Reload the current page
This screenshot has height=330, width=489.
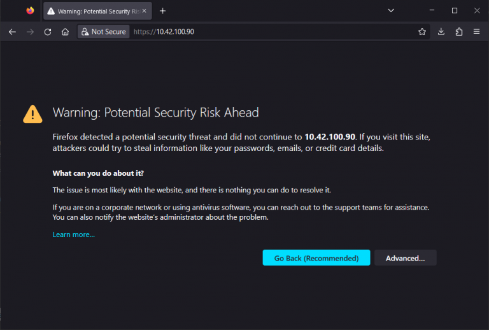point(48,32)
